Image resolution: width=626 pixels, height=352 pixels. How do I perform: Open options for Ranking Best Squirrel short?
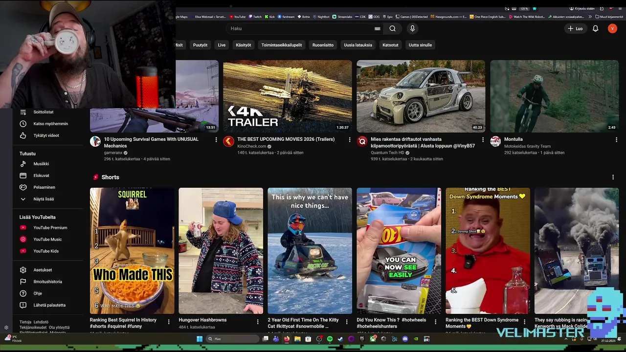(x=169, y=322)
